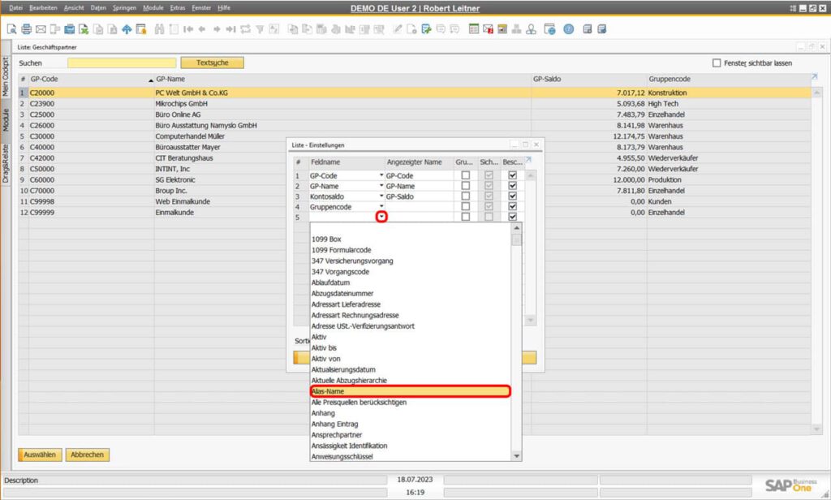Expand the Einstellungen table with corner arrow icon
This screenshot has height=500, width=831.
[528, 160]
